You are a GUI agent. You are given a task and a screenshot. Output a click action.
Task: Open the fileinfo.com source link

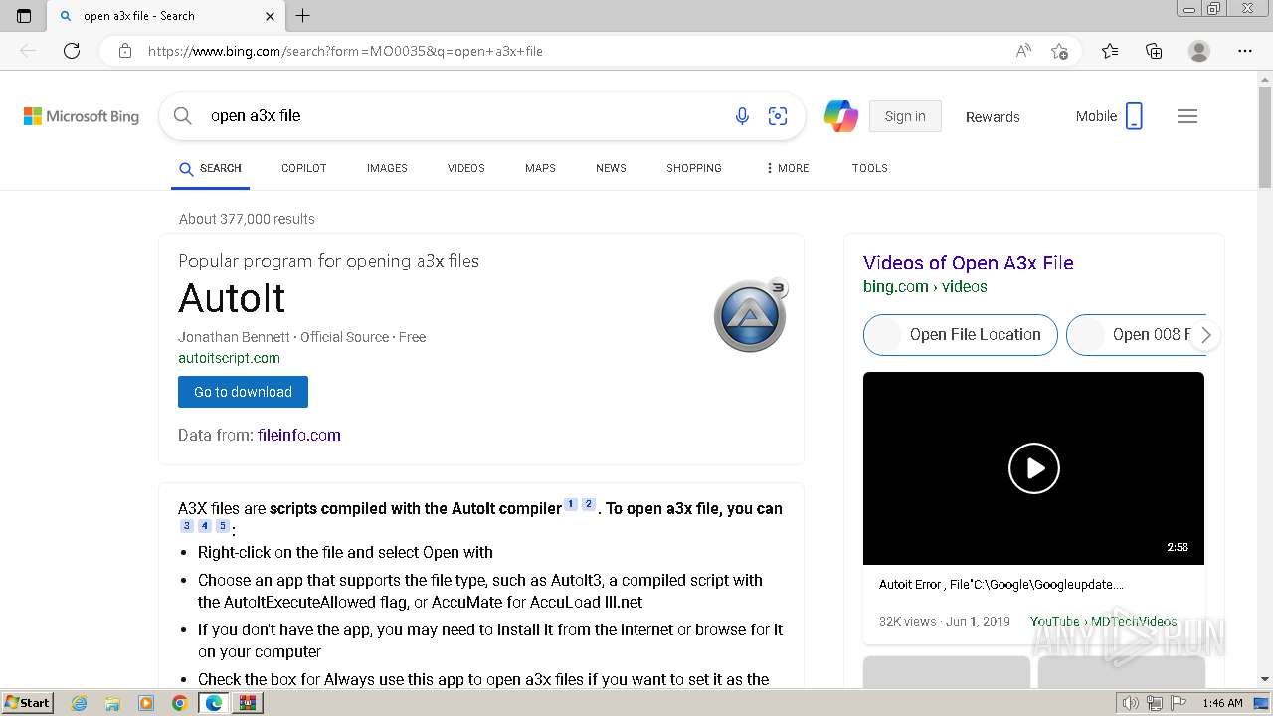click(298, 435)
